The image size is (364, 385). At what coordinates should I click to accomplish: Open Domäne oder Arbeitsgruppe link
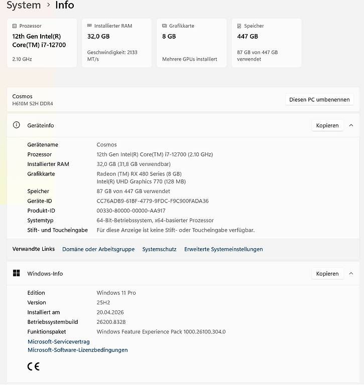pos(98,249)
